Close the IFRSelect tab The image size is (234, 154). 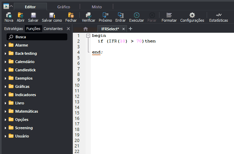tap(124, 29)
